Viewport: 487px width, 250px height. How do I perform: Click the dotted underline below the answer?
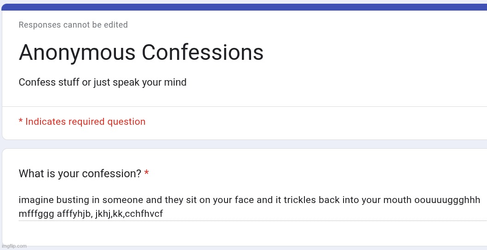click(248, 221)
